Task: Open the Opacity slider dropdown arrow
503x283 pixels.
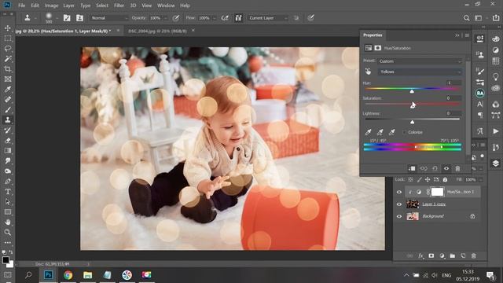Action: pos(166,18)
